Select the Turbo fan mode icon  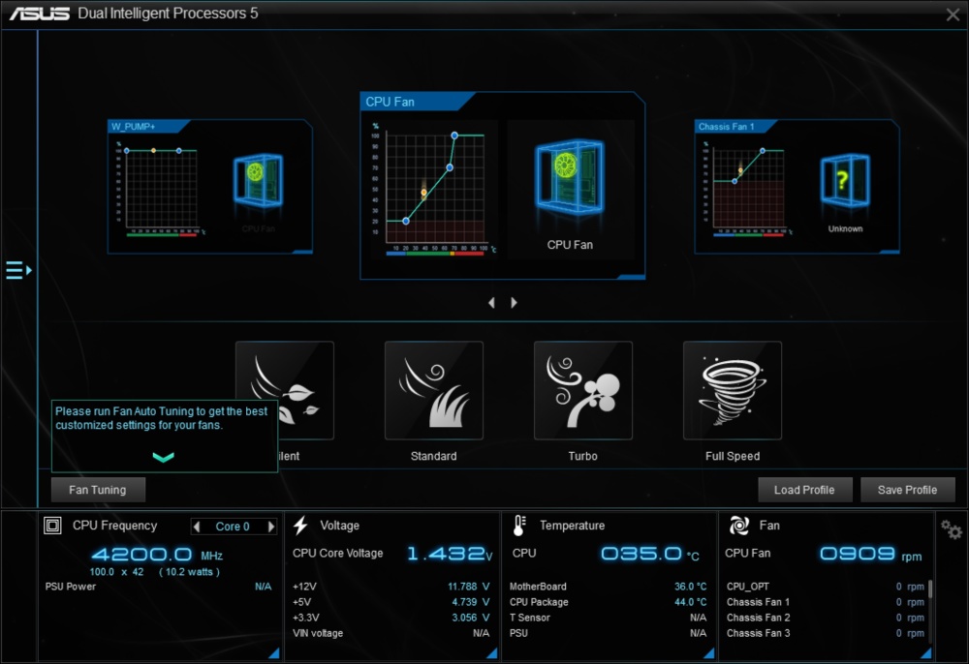click(582, 391)
